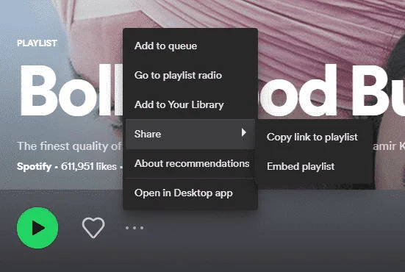Click 'The finest quality of' description text
Viewport: 405px width, 272px height.
(x=69, y=146)
